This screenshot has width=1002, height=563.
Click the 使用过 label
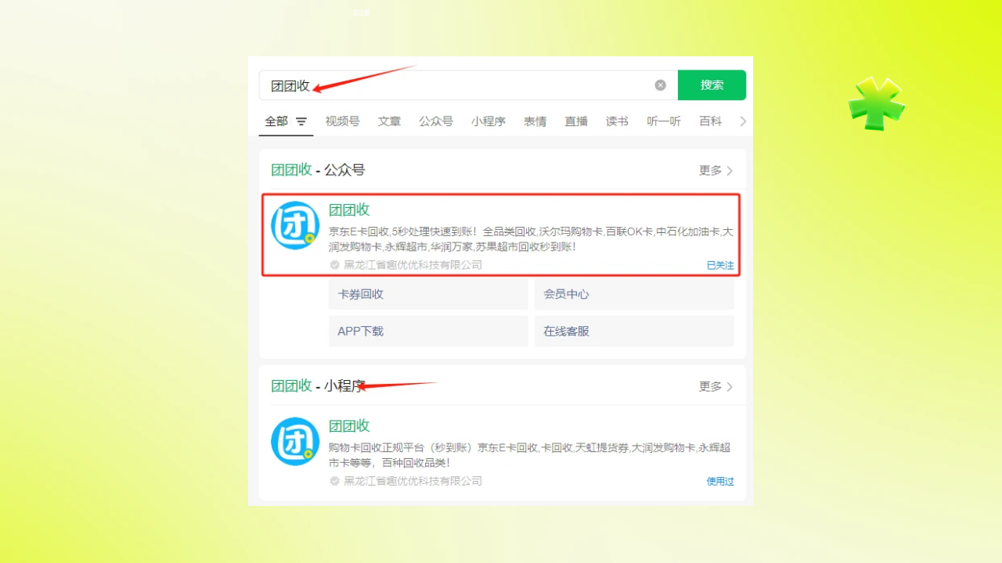[x=720, y=481]
